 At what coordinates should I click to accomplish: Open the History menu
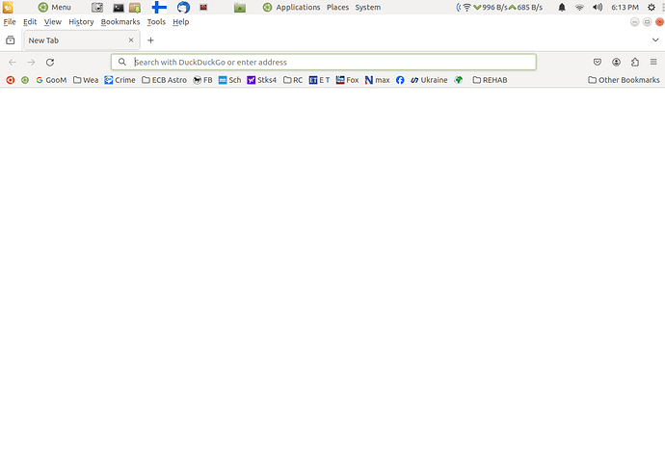[x=81, y=22]
